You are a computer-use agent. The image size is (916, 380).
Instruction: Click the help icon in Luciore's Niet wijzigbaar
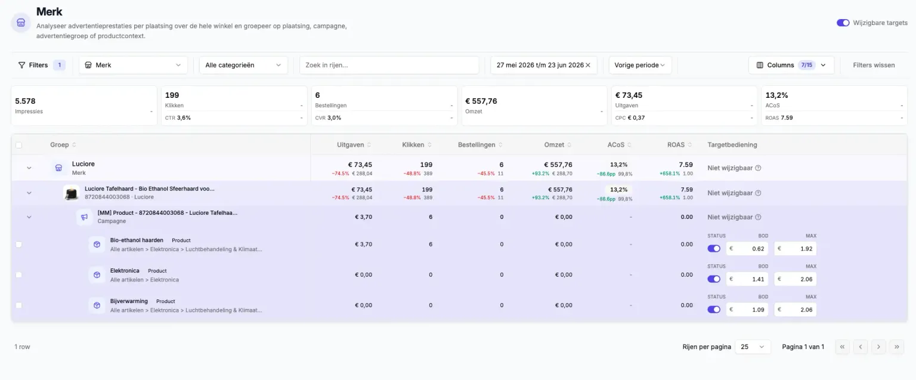[x=758, y=168]
